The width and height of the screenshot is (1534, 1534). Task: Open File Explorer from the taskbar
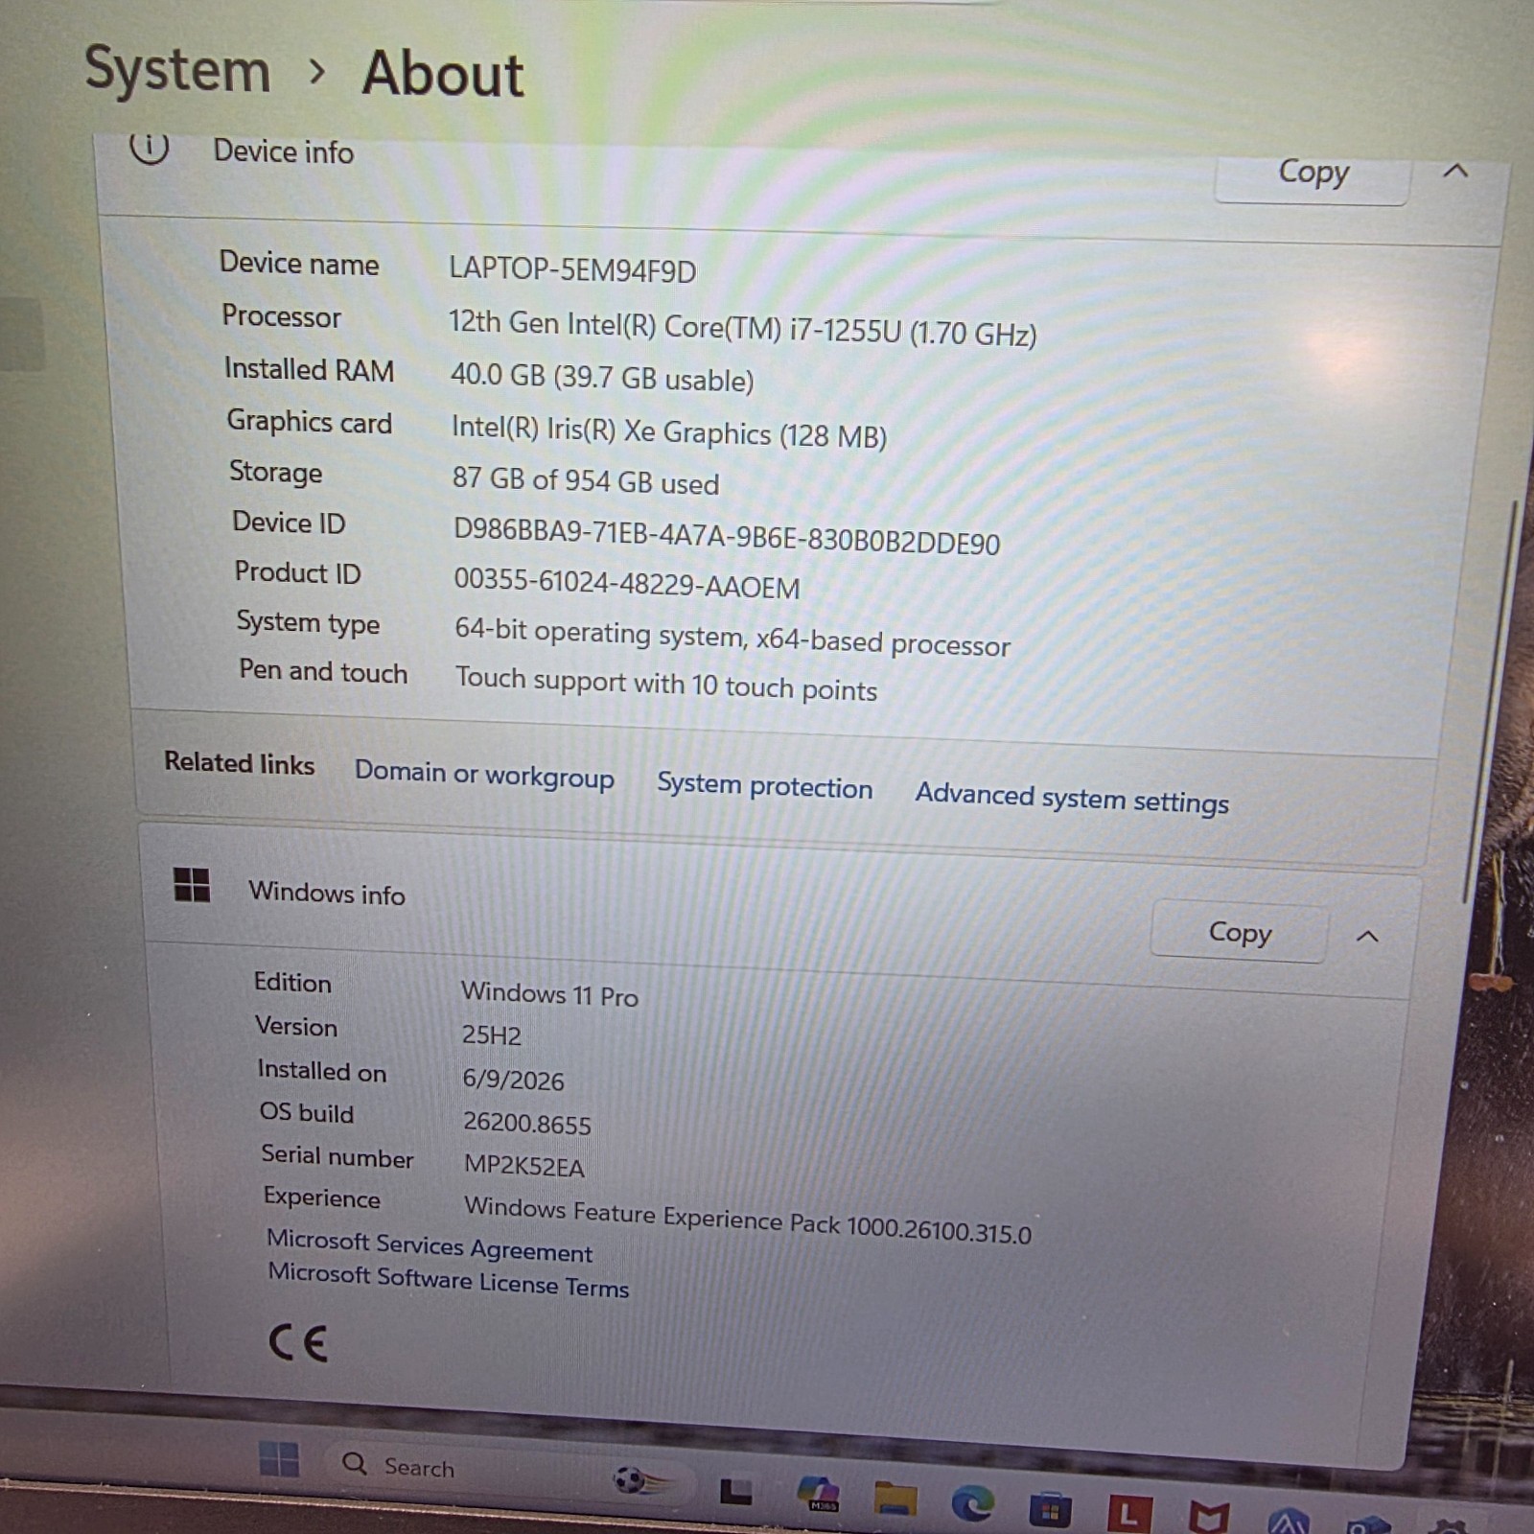(x=895, y=1499)
